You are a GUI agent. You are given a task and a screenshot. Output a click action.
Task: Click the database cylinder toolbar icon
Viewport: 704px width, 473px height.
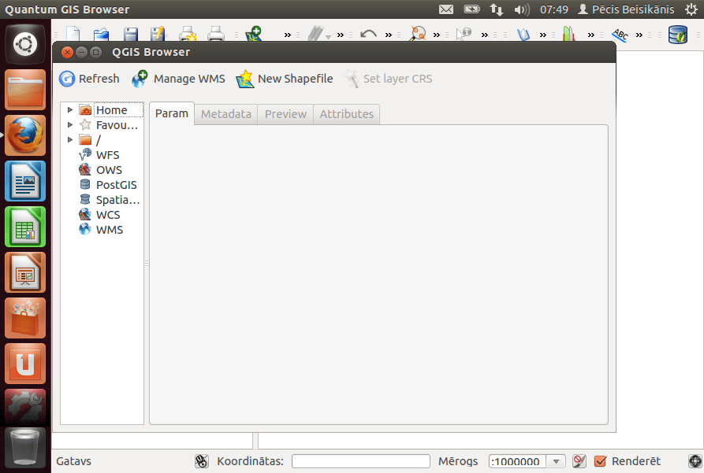678,35
